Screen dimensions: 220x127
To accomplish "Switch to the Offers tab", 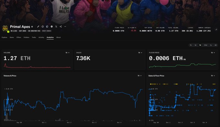I will 19,37.
